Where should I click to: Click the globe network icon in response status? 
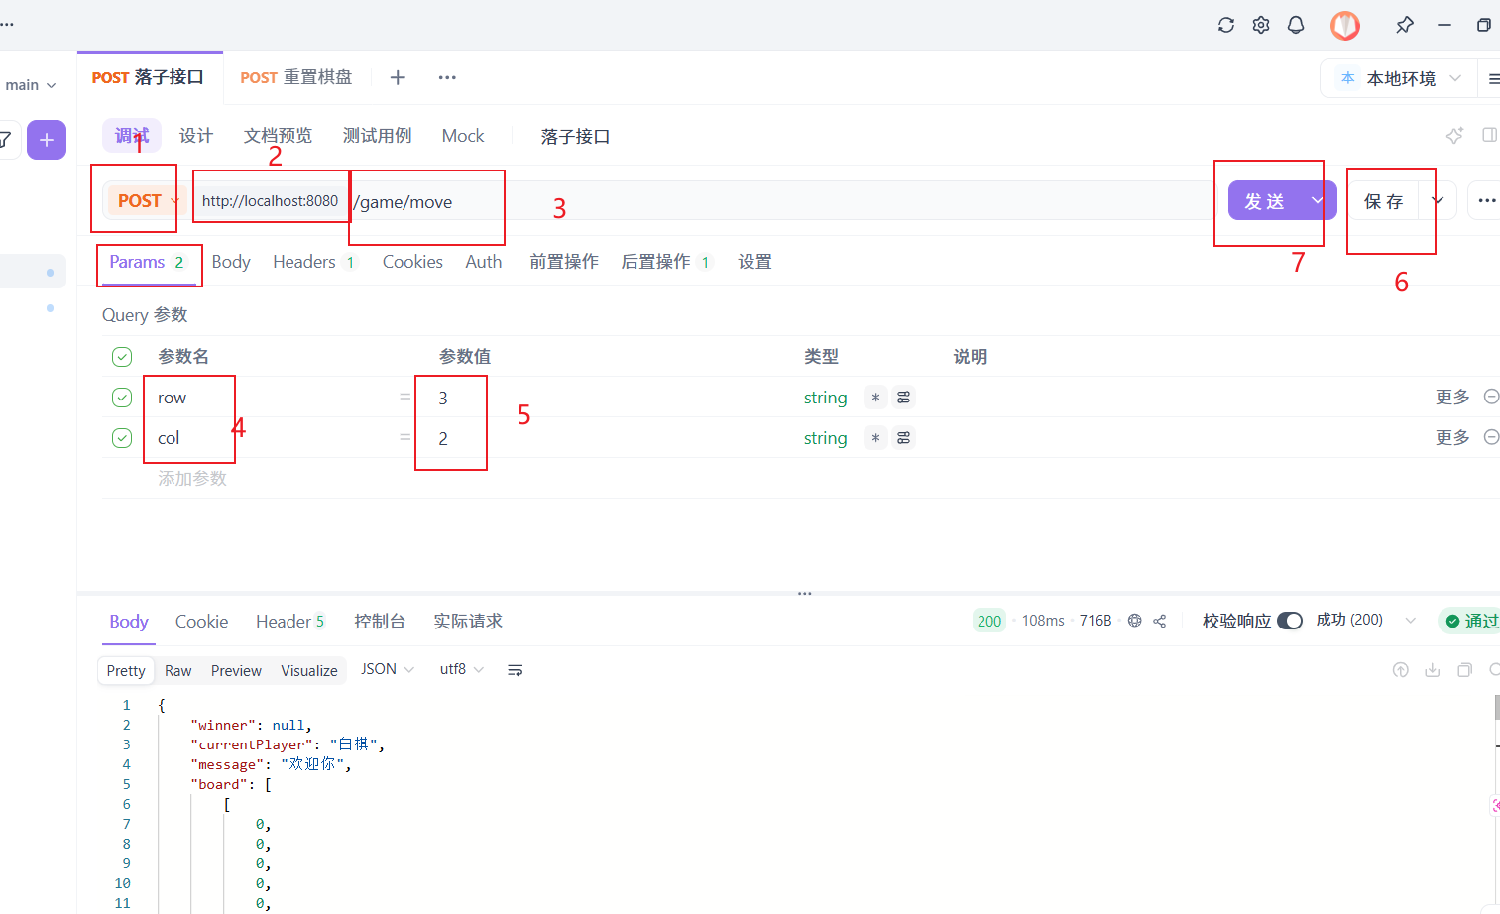[1135, 621]
